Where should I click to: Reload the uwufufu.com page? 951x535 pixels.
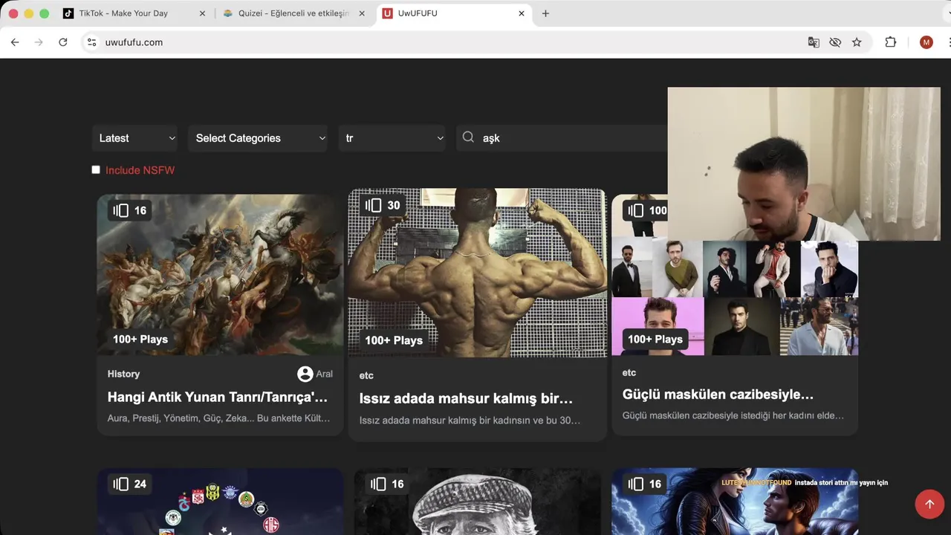point(63,42)
